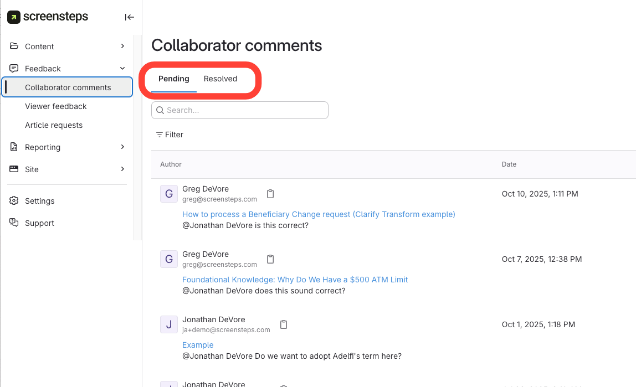Open the $500 ATM Limit article link
Image resolution: width=636 pixels, height=387 pixels.
click(x=295, y=280)
